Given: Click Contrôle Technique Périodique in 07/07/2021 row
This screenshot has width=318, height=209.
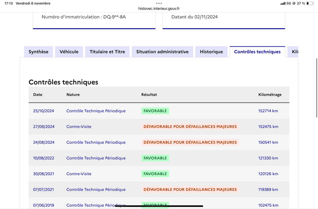Looking at the screenshot, I should click(96, 190).
